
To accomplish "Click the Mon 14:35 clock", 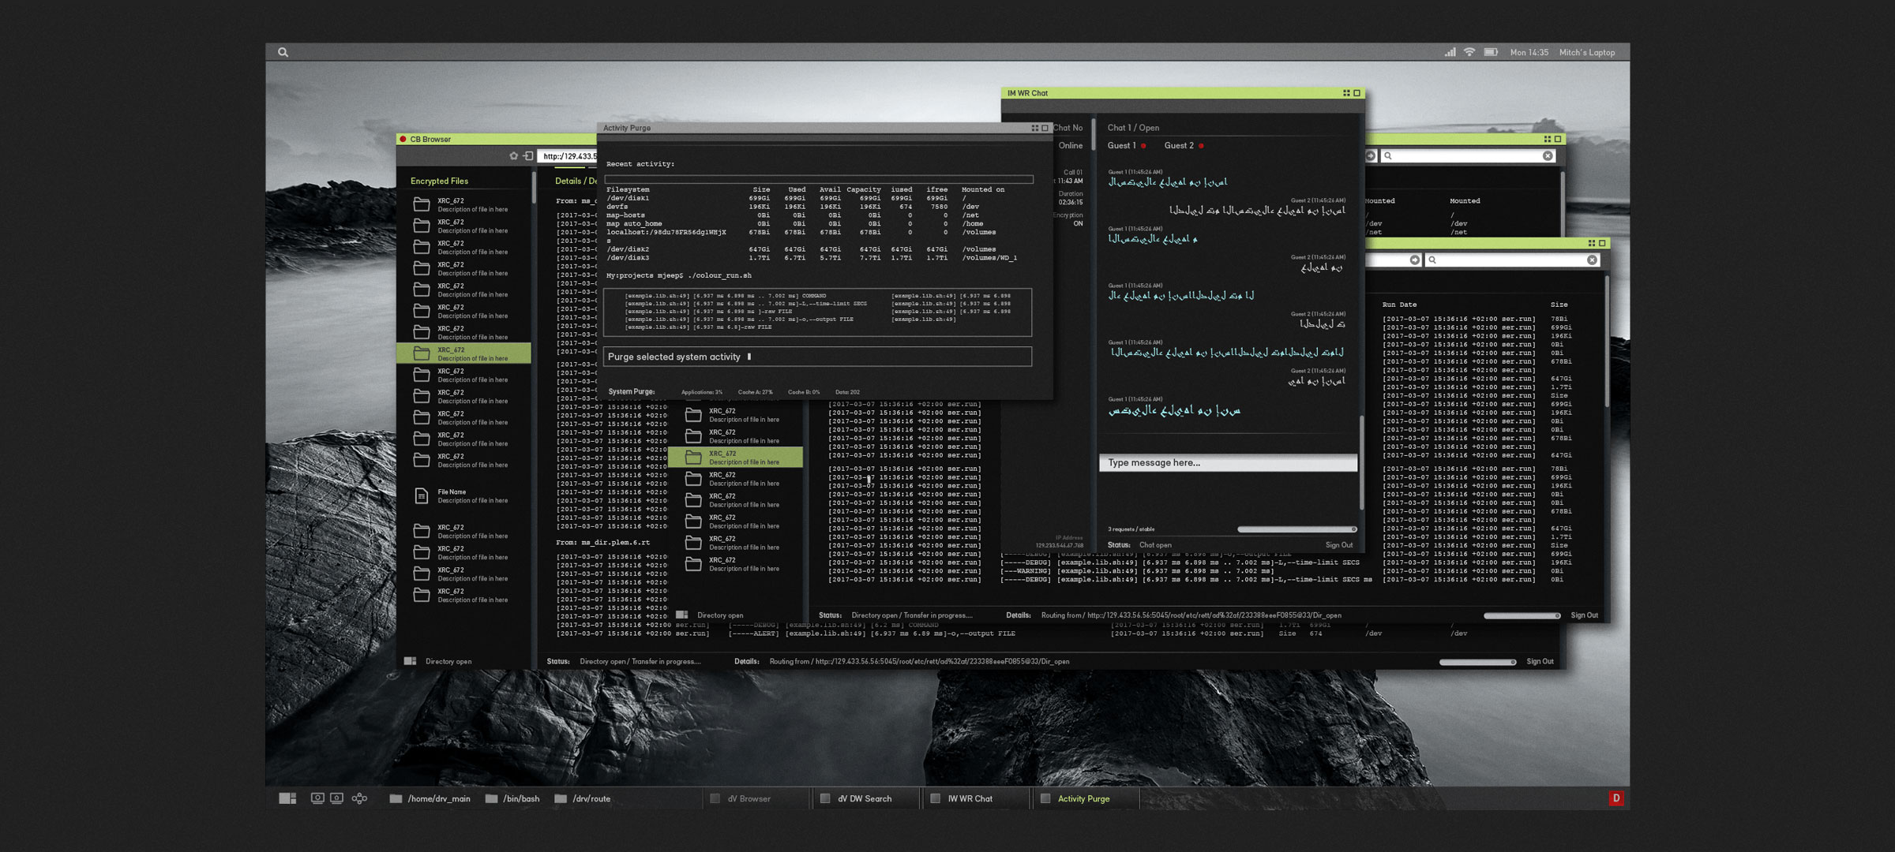I will (1529, 52).
